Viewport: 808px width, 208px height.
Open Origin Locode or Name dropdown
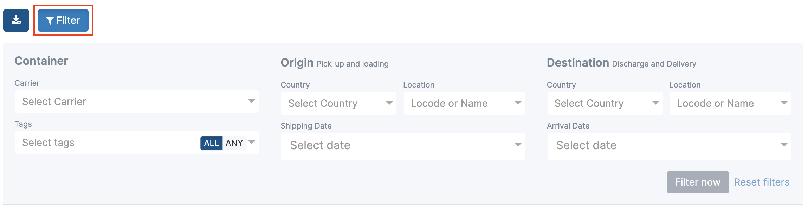coord(464,103)
